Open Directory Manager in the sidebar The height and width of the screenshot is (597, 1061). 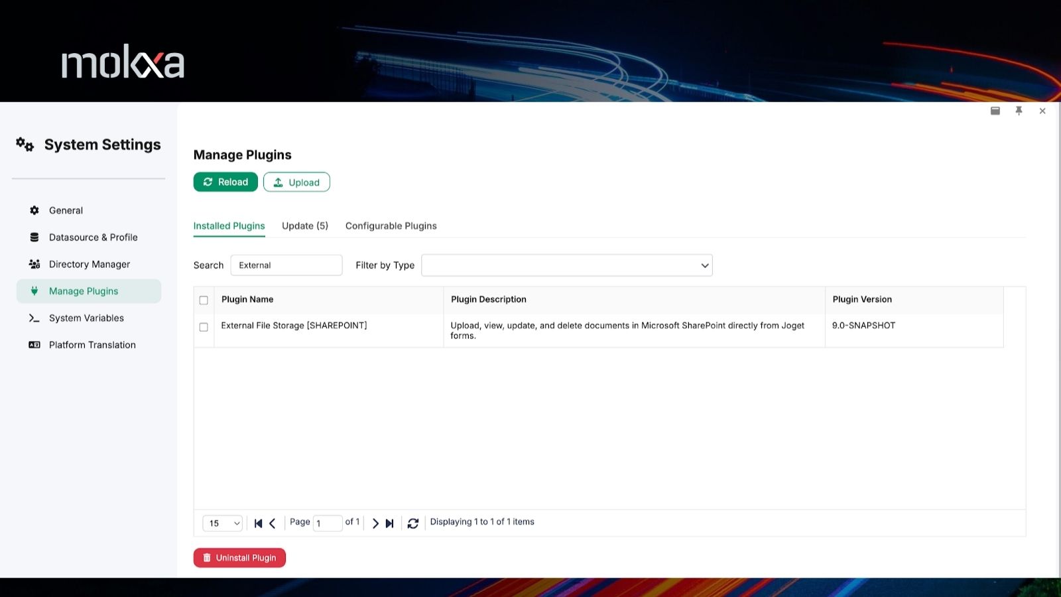pos(89,264)
